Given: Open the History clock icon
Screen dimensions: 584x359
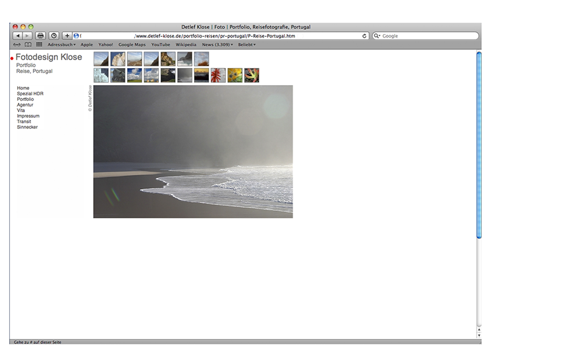Looking at the screenshot, I should [x=54, y=36].
